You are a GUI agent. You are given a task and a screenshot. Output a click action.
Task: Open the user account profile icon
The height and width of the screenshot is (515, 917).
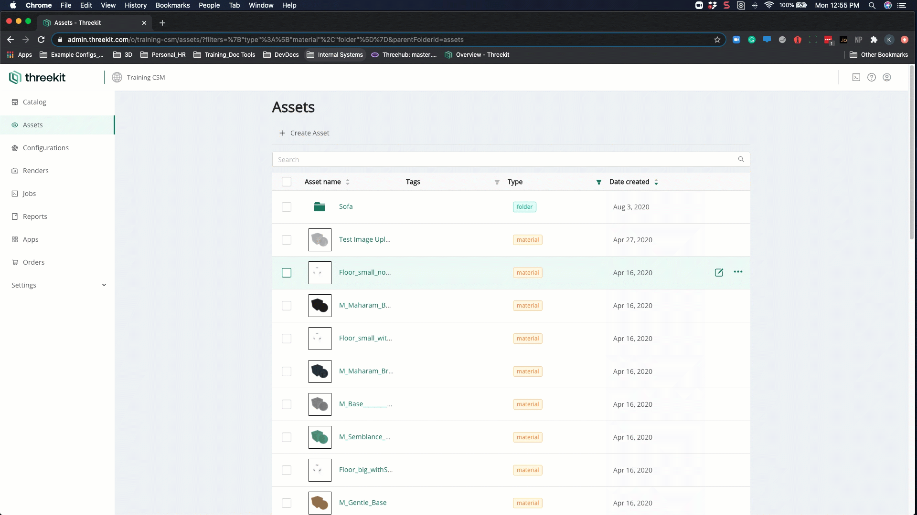(886, 77)
